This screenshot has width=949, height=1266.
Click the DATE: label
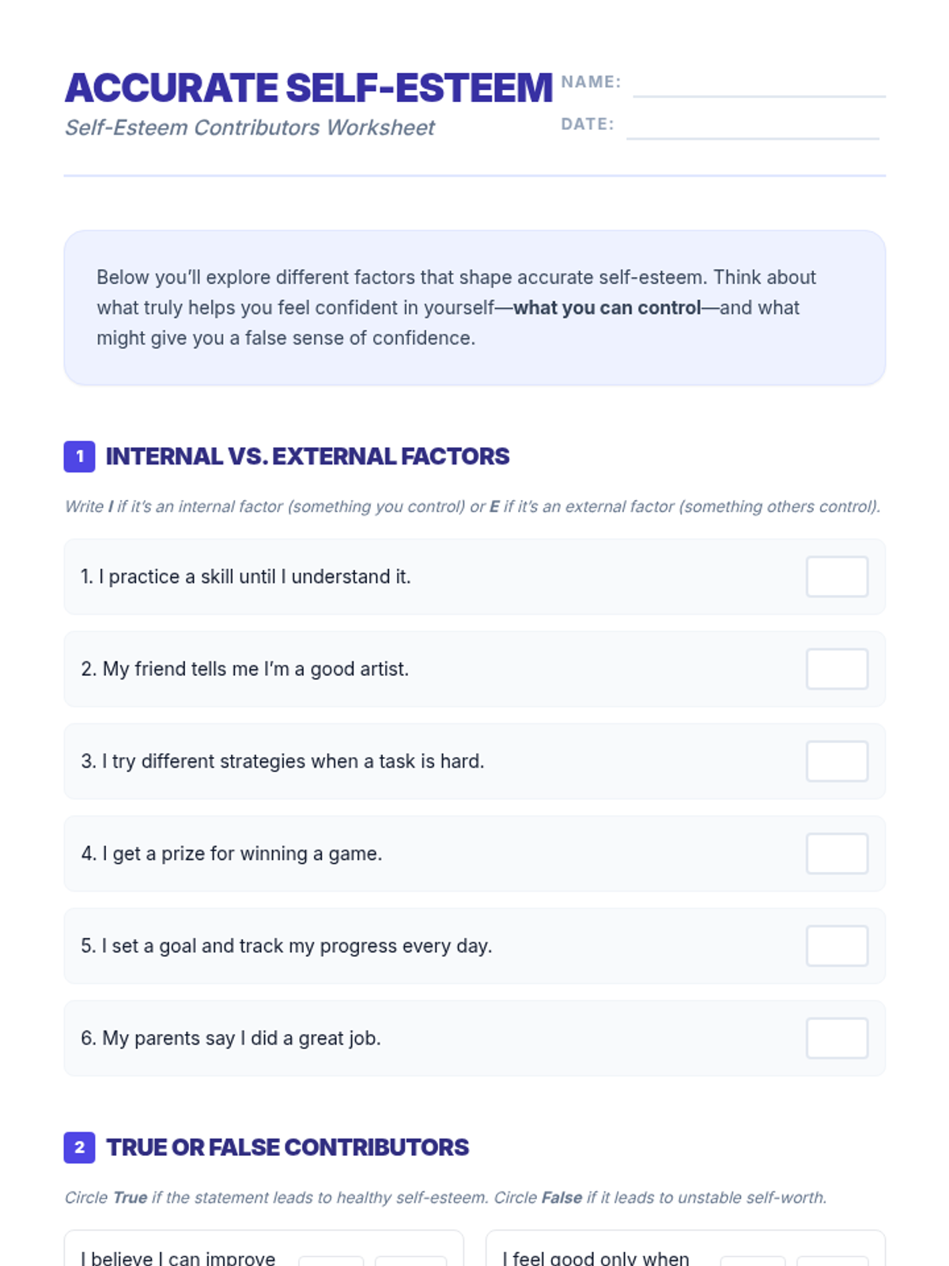[587, 124]
